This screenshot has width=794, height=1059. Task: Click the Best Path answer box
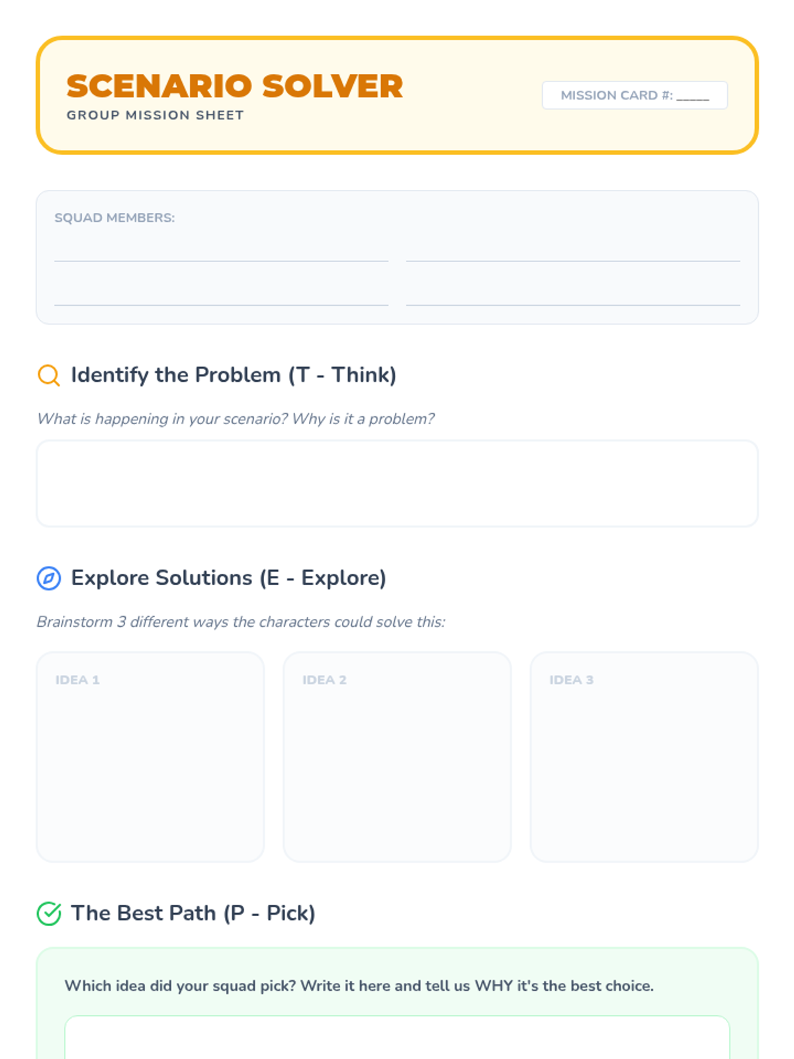point(397,1038)
